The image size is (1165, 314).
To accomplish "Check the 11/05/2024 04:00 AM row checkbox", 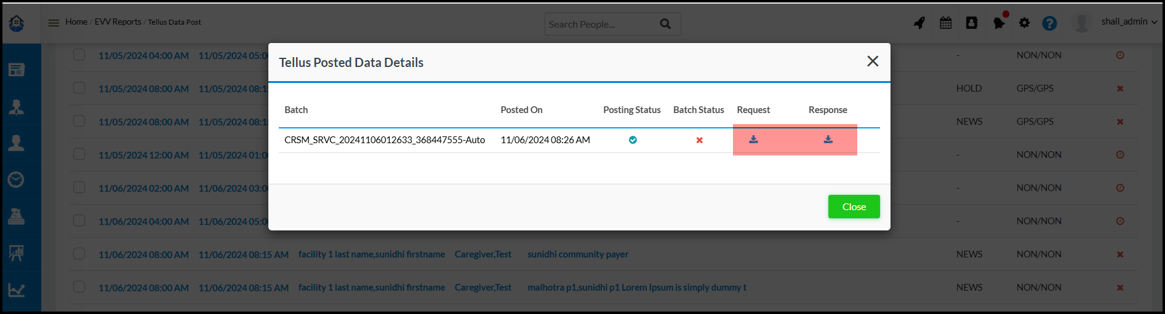I will [x=79, y=55].
